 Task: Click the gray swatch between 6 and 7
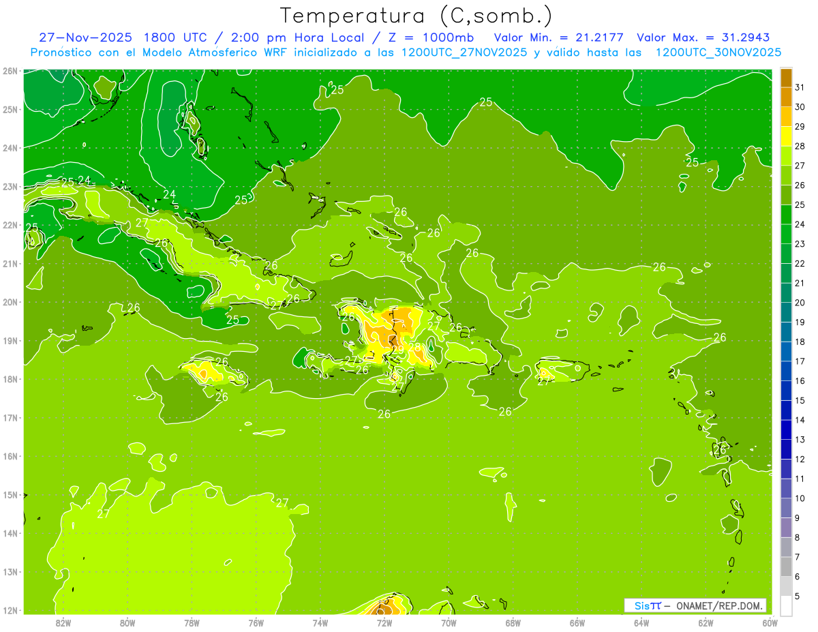click(x=786, y=567)
